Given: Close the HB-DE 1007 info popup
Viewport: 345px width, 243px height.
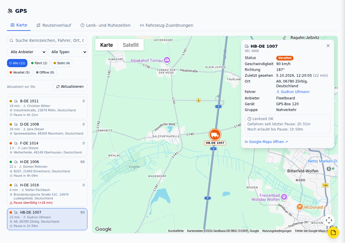Looking at the screenshot, I should [328, 46].
